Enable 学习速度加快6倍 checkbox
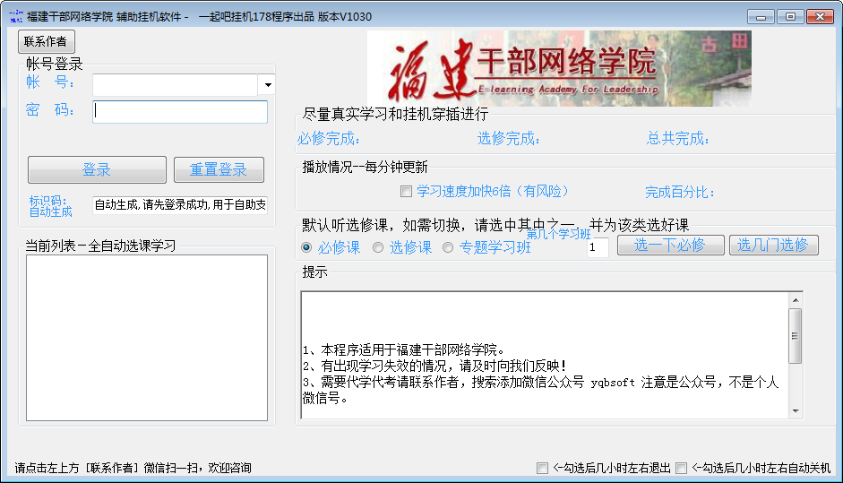The height and width of the screenshot is (483, 843). tap(407, 192)
